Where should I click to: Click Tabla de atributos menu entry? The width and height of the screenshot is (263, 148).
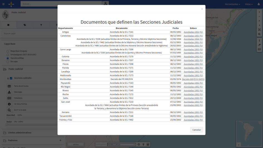click(21, 86)
